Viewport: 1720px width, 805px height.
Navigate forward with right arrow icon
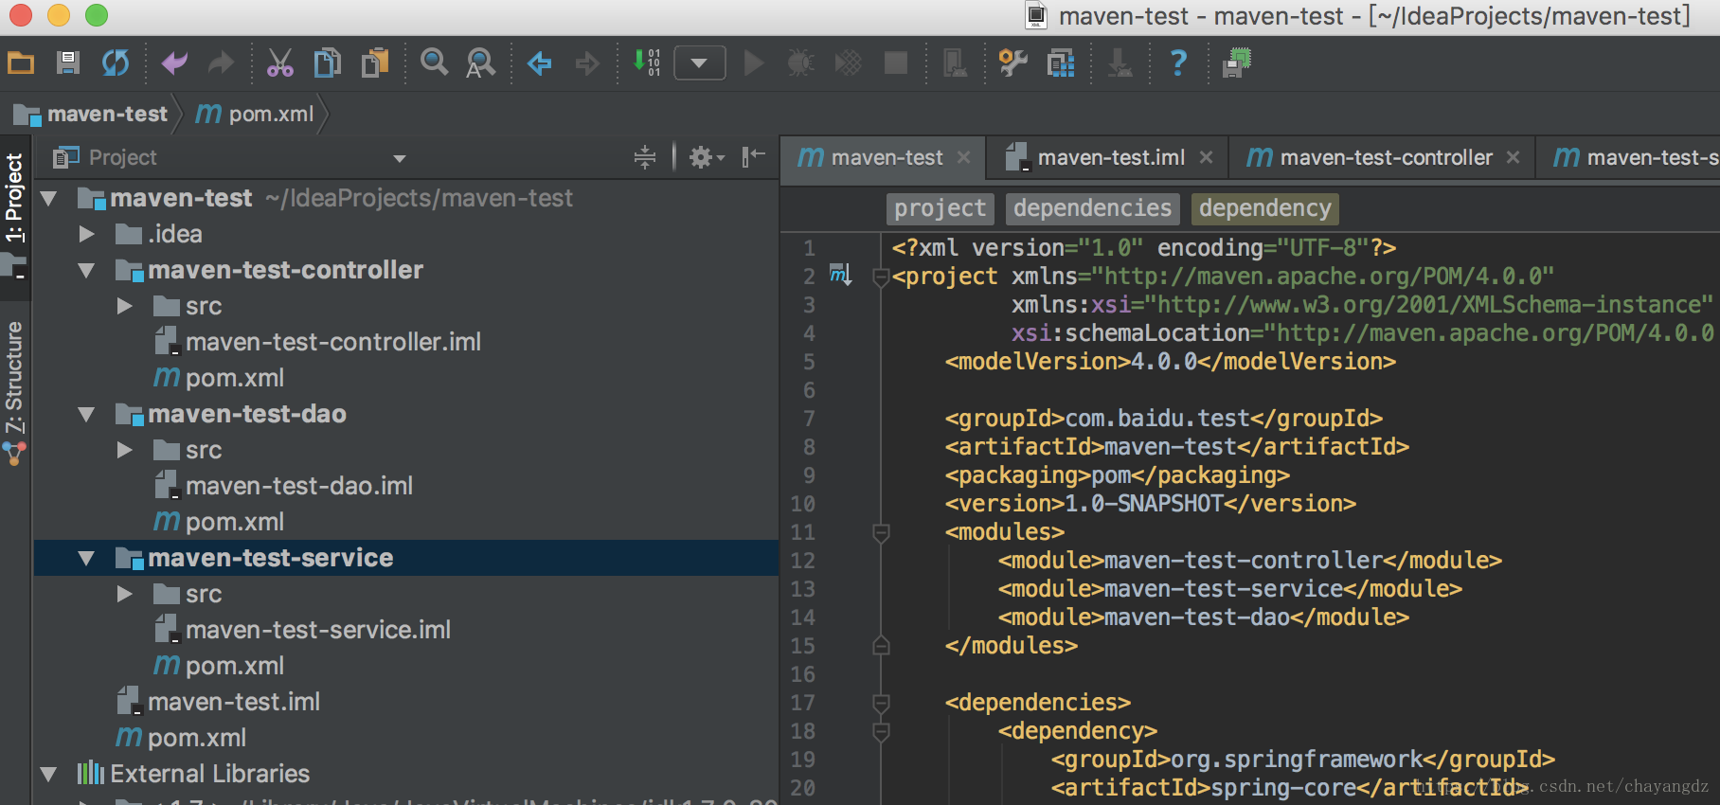click(587, 63)
